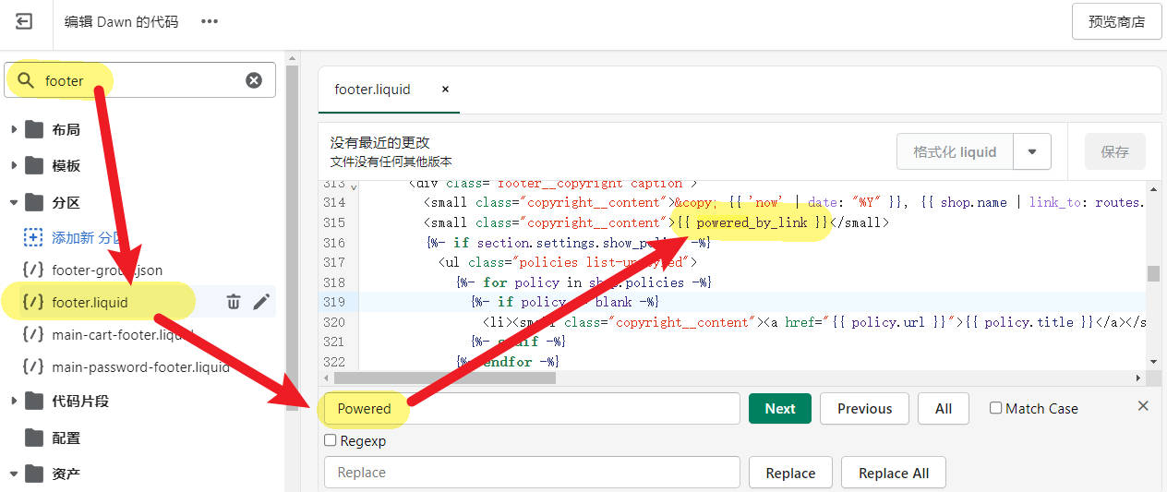Click the main-password-footer.liquid file icon
Viewport: 1167px width, 492px height.
pos(32,366)
